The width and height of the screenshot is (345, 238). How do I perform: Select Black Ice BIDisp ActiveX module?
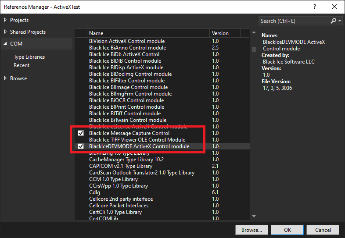(162, 67)
